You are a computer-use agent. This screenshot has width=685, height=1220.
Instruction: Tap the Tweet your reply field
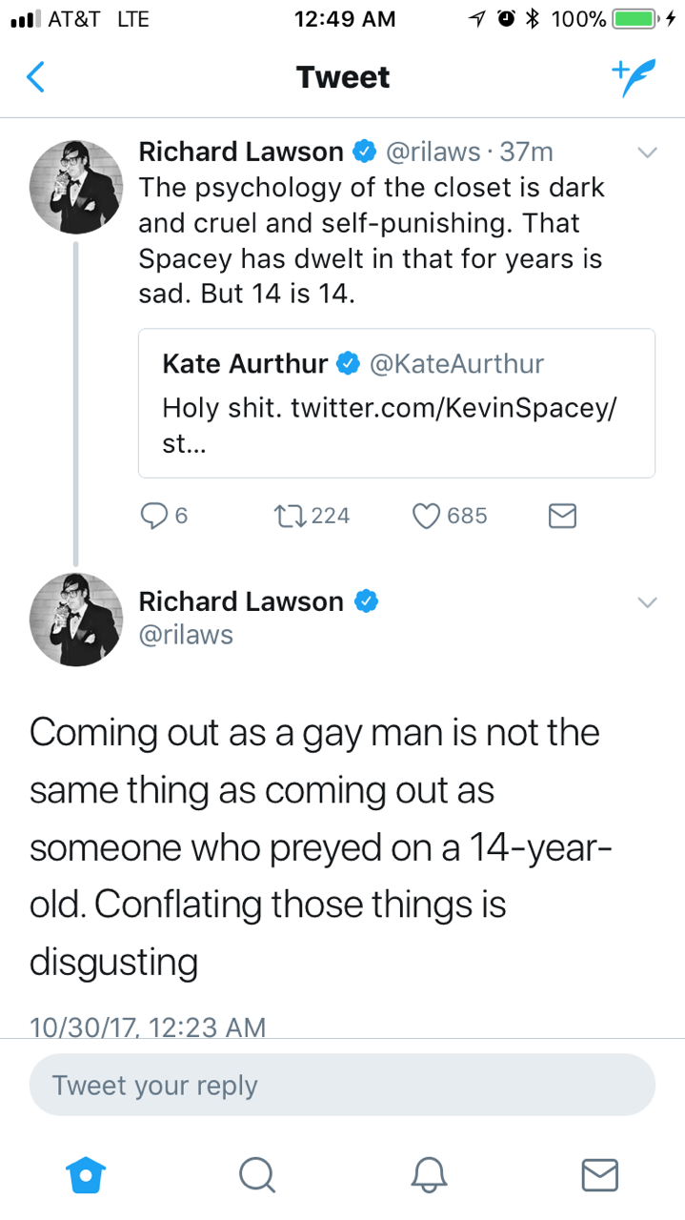tap(342, 1085)
